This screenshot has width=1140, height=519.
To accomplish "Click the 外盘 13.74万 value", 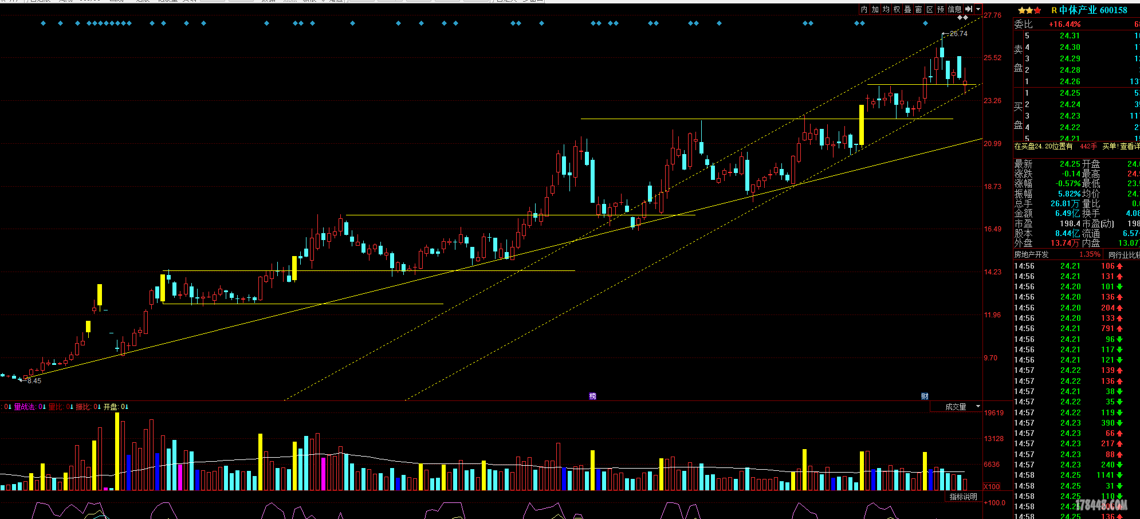I will click(1066, 243).
